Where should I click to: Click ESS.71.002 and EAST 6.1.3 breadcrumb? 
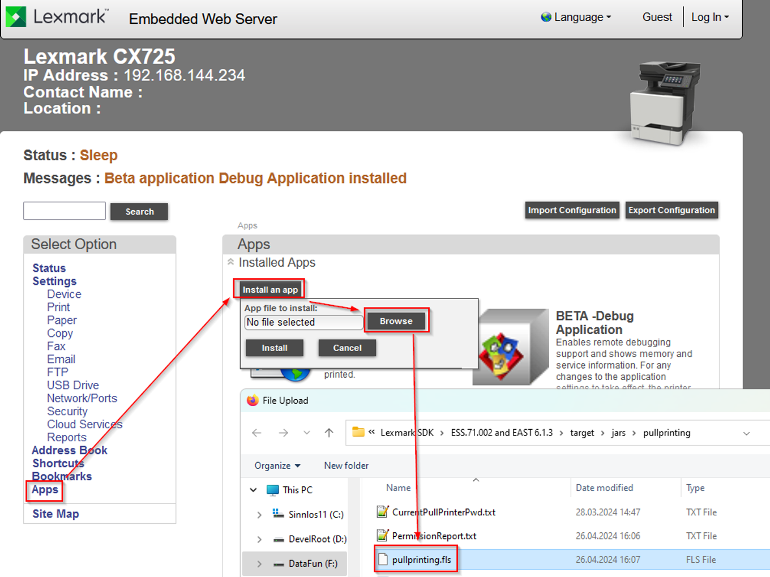point(502,433)
